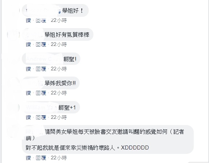Open commenter name beside 朝聖+1 text
This screenshot has height=163, width=209.
point(42,108)
